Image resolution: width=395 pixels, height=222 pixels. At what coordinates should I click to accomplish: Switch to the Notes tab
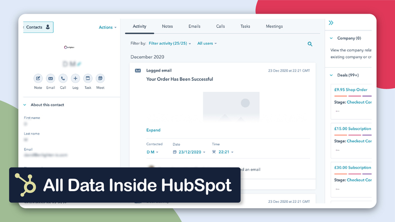coord(167,26)
